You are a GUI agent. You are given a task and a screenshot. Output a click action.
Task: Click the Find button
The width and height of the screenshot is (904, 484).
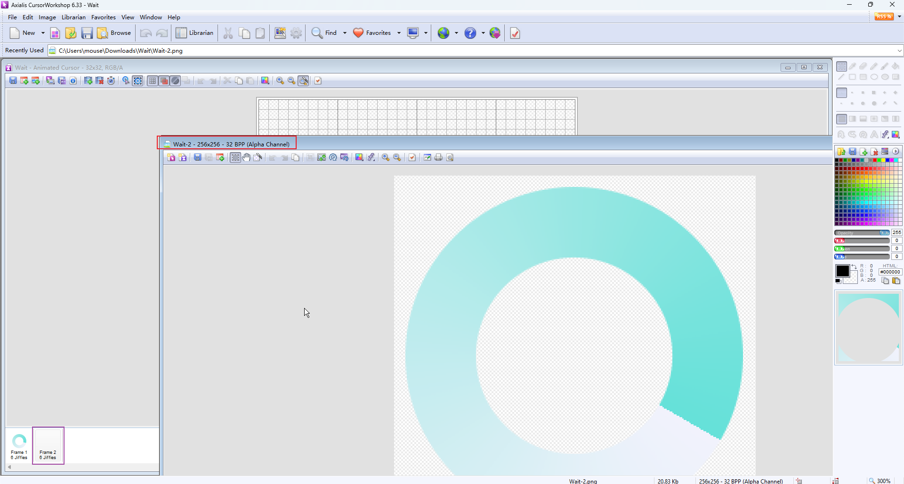(x=325, y=33)
